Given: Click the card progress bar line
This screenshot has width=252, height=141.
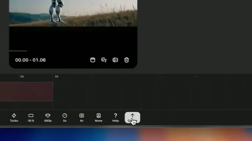Looking at the screenshot, I should coord(18,51).
